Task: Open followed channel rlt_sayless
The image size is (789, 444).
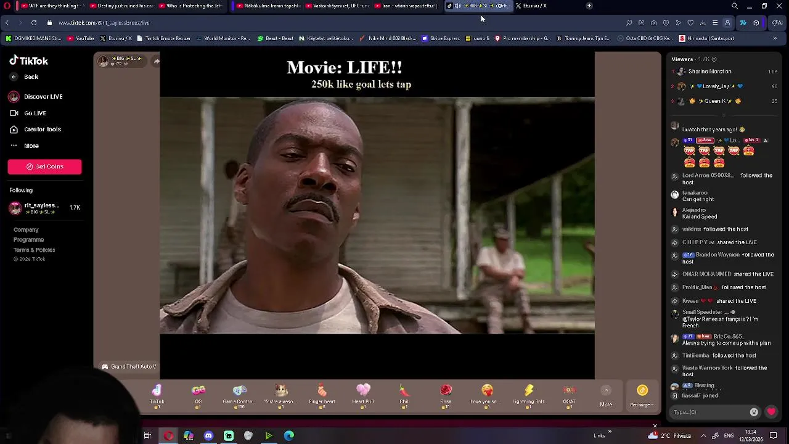Action: click(44, 208)
